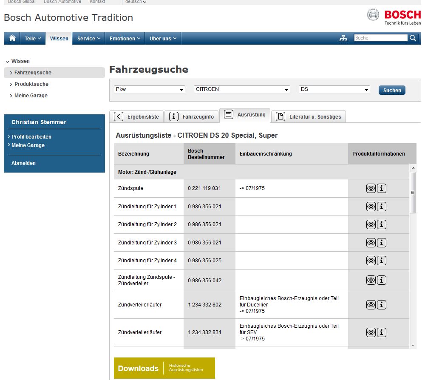The image size is (425, 380).
Task: Expand the CITROEN manufacturer dropdown
Action: 242,90
